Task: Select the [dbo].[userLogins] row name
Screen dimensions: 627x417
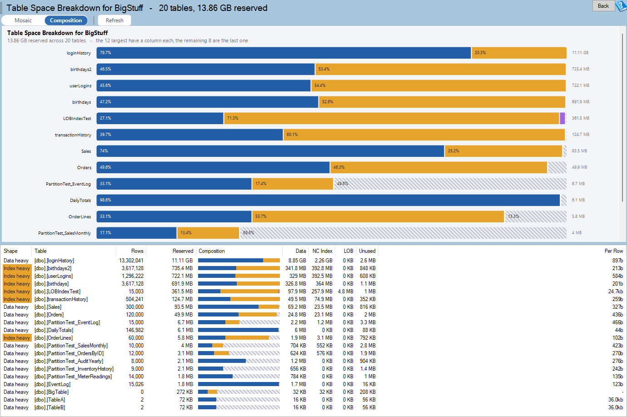Action: [54, 276]
